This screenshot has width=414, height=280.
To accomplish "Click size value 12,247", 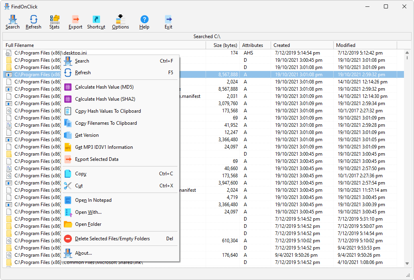I will (x=231, y=132).
